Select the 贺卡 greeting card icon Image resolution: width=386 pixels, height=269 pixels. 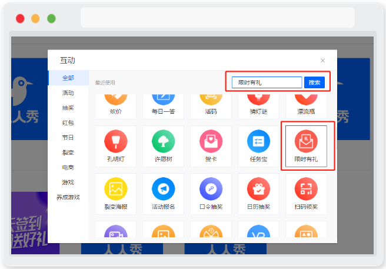click(x=211, y=141)
